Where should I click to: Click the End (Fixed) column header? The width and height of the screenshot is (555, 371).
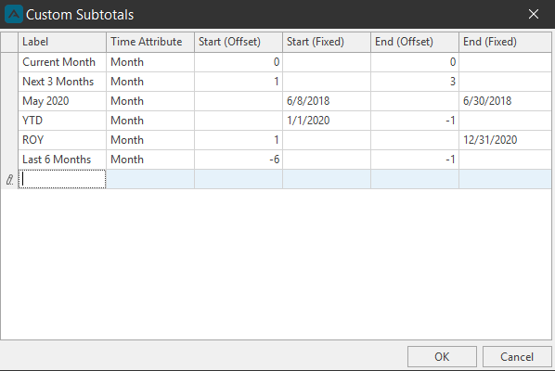[506, 42]
